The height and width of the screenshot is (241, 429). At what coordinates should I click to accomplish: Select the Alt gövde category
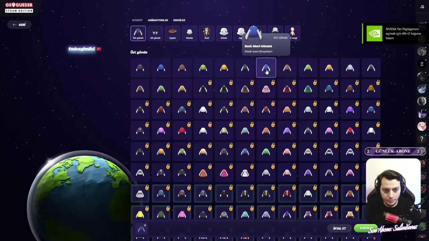click(155, 33)
